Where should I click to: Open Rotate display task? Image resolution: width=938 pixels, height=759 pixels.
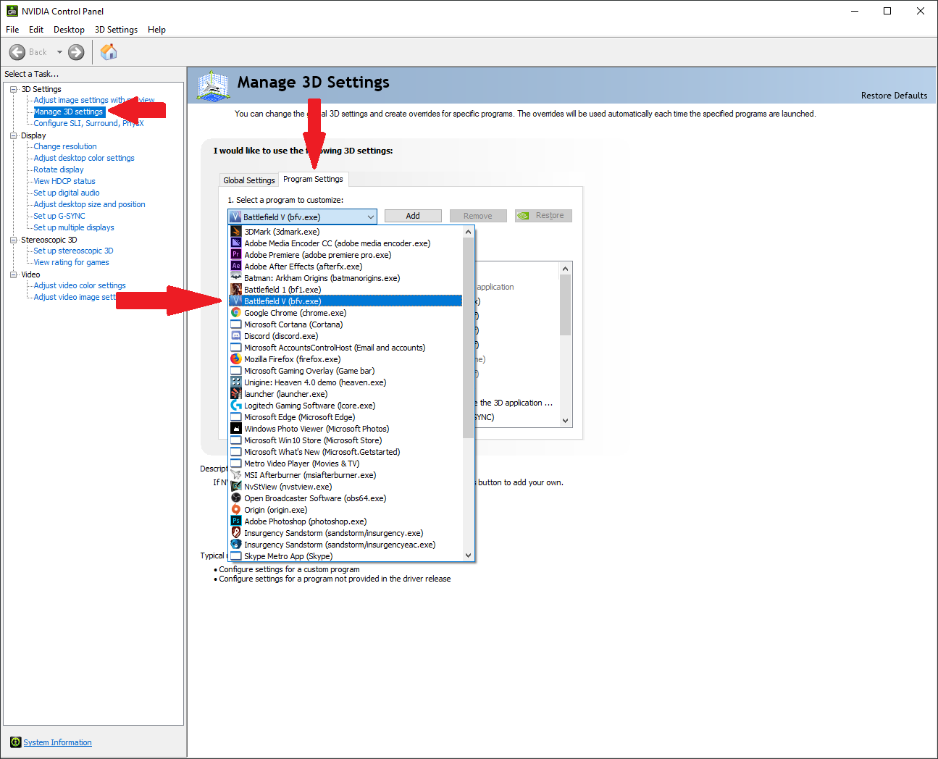pos(59,169)
